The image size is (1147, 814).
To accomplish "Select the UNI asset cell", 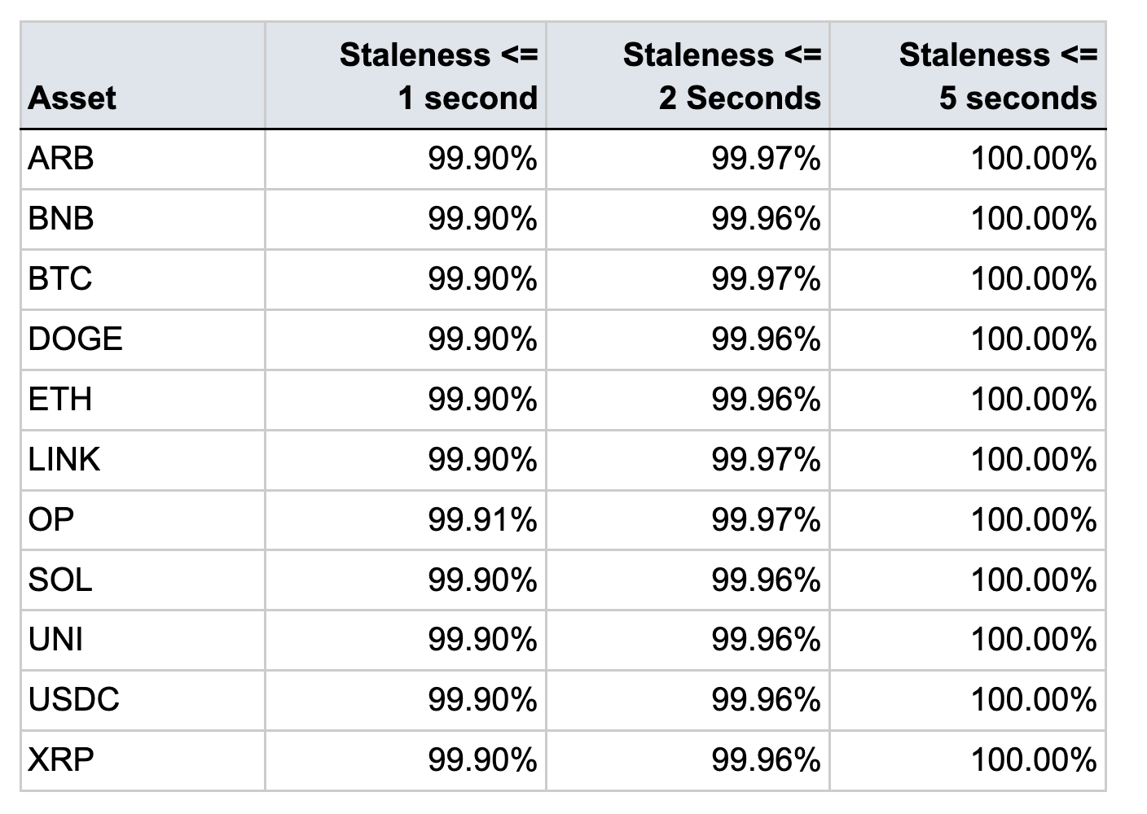I will point(55,640).
